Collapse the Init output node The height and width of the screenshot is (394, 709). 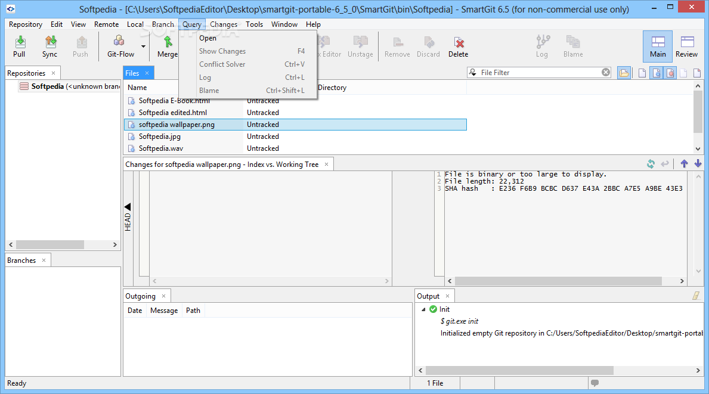pos(423,309)
